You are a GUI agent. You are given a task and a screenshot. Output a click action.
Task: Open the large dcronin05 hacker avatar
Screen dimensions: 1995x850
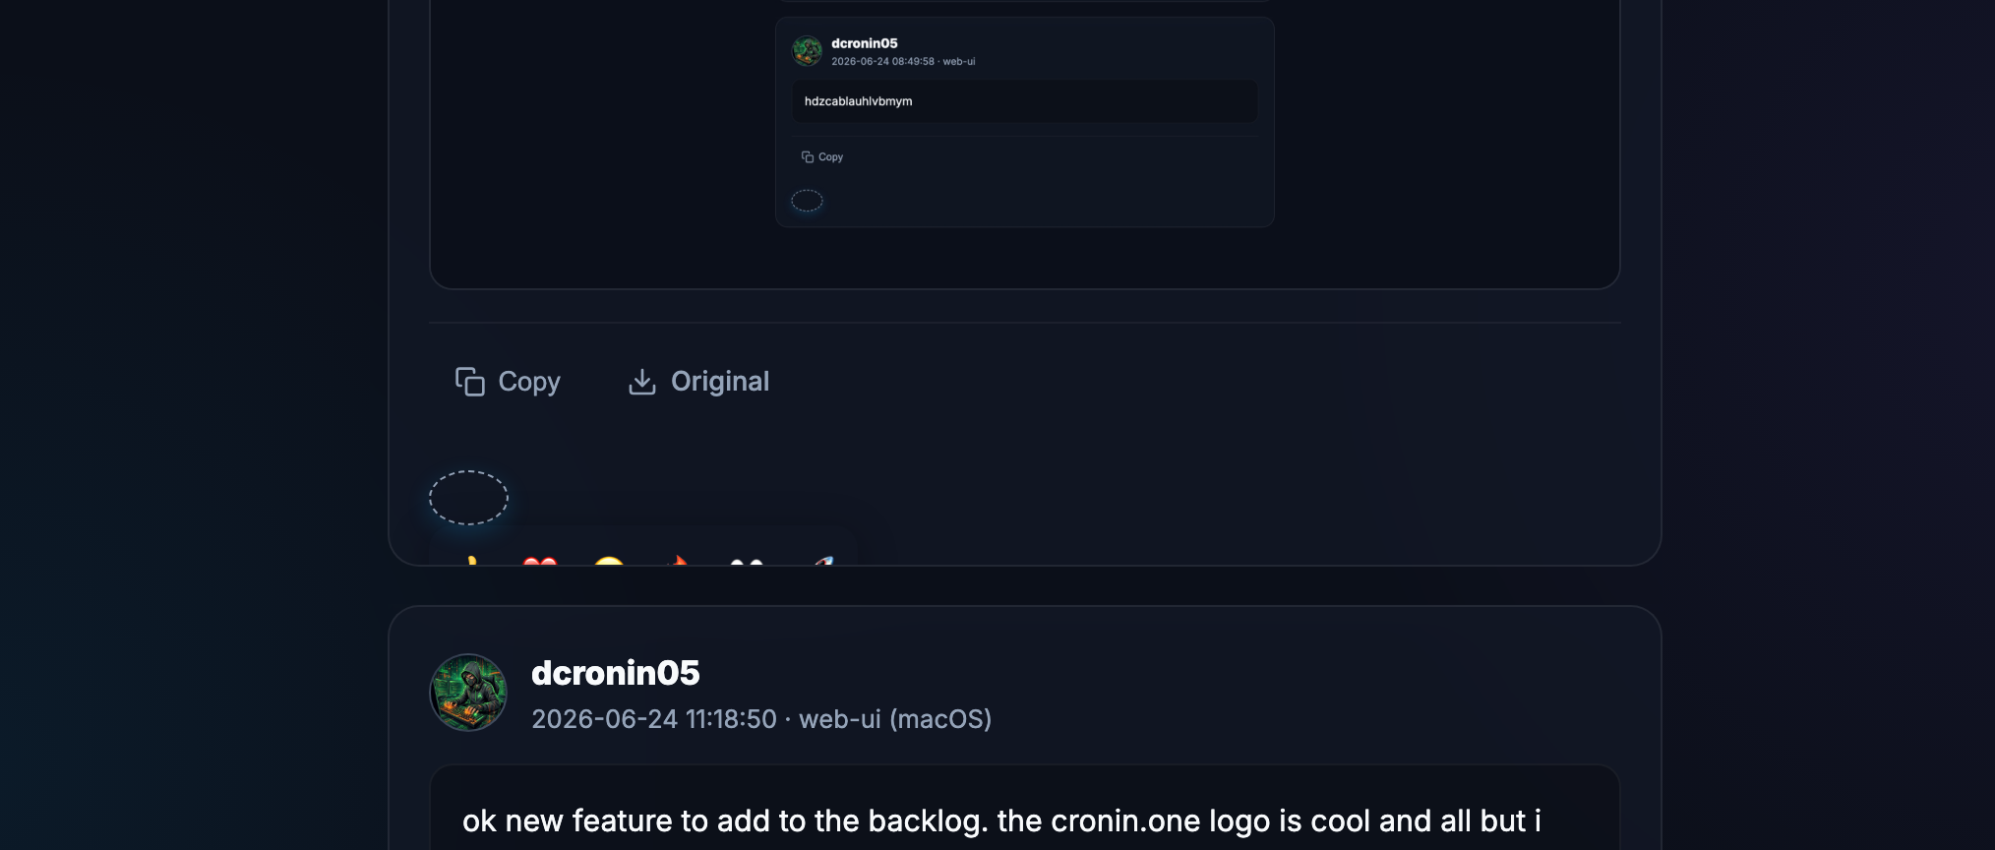pos(468,693)
